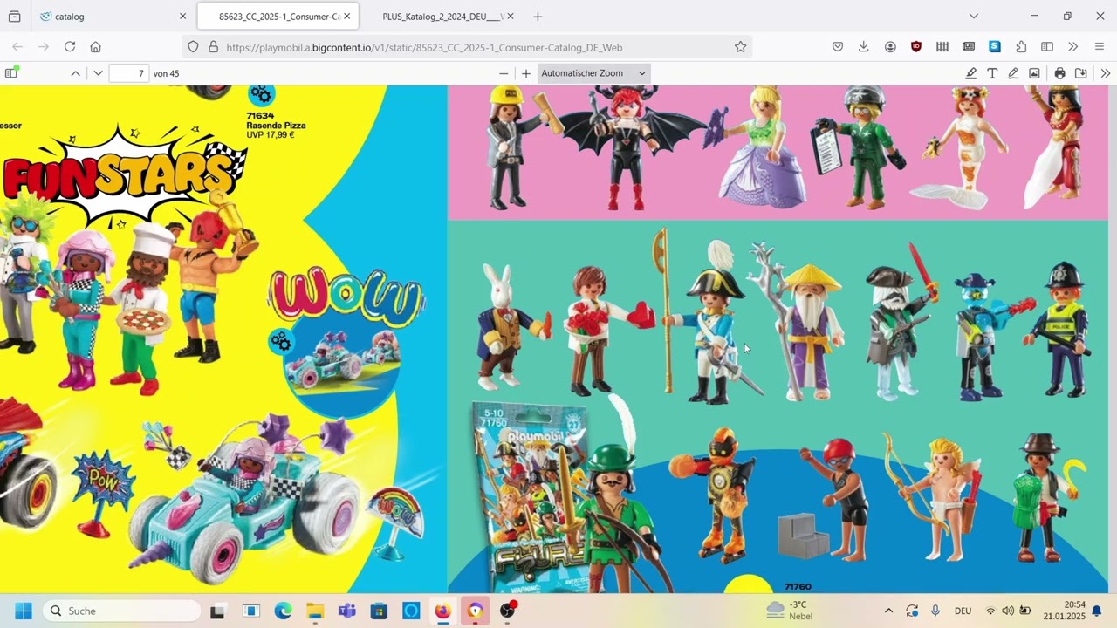Toggle the PDF sidebar panel
Screen dimensions: 1117x628
coord(11,73)
